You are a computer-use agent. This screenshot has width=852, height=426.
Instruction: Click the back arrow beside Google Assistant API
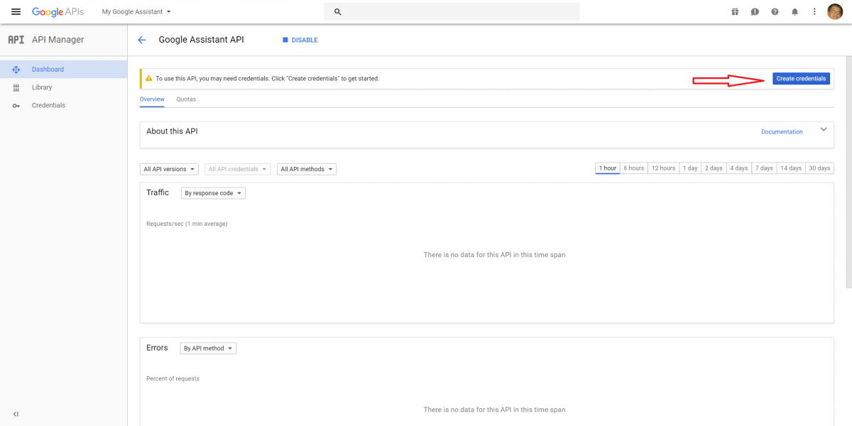point(142,40)
